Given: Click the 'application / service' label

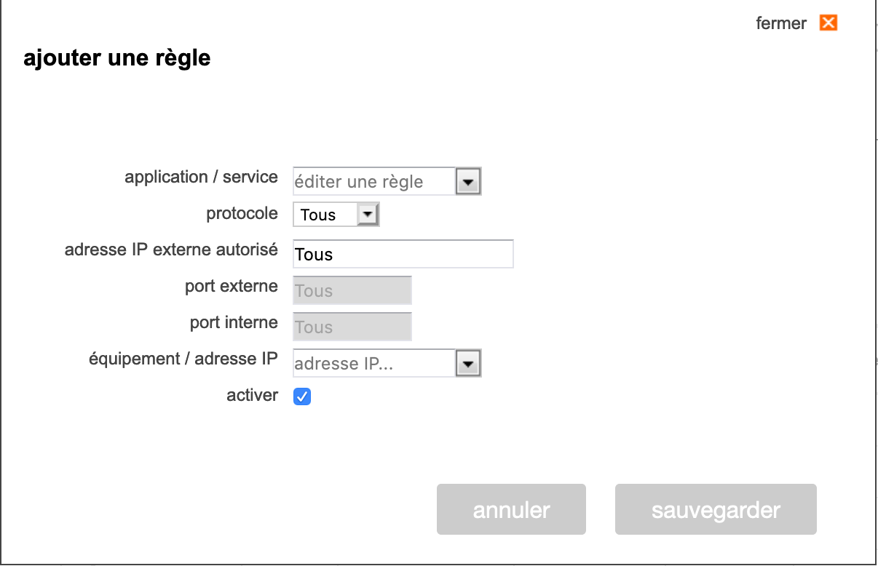Looking at the screenshot, I should [201, 177].
